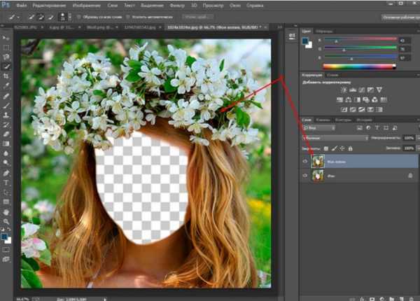This screenshot has height=301, width=420.
Task: Hide the top layer using its eye icon
Action: coord(304,161)
